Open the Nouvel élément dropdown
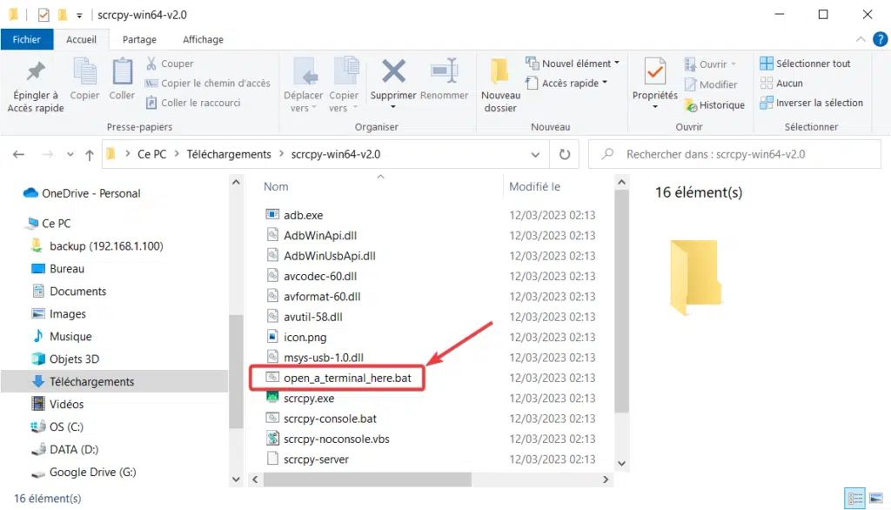891x510 pixels. point(573,64)
